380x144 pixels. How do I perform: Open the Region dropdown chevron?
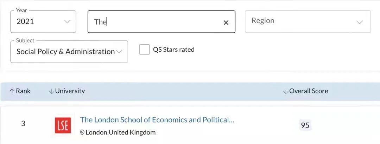(359, 22)
